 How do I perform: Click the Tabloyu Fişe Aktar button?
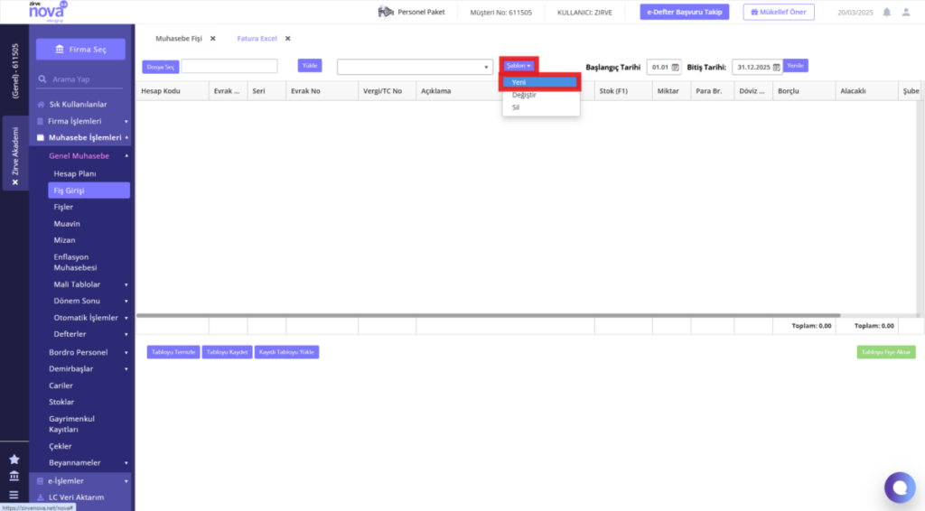(886, 352)
